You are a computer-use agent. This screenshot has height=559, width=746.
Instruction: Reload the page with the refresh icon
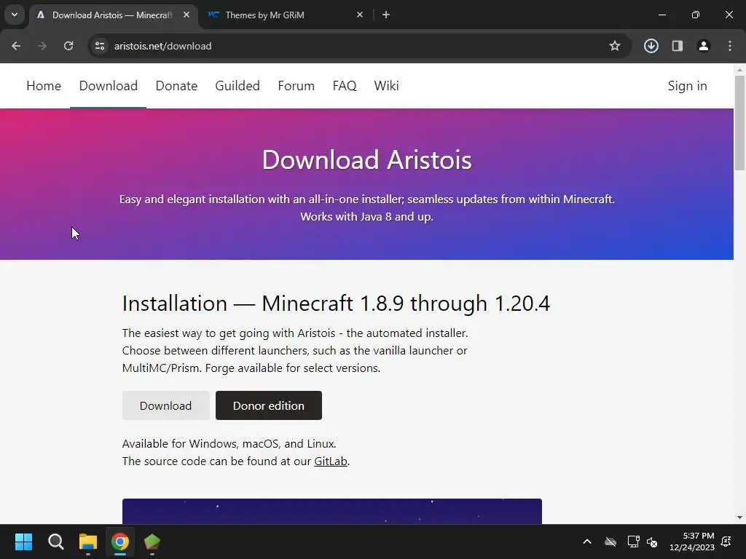point(68,46)
